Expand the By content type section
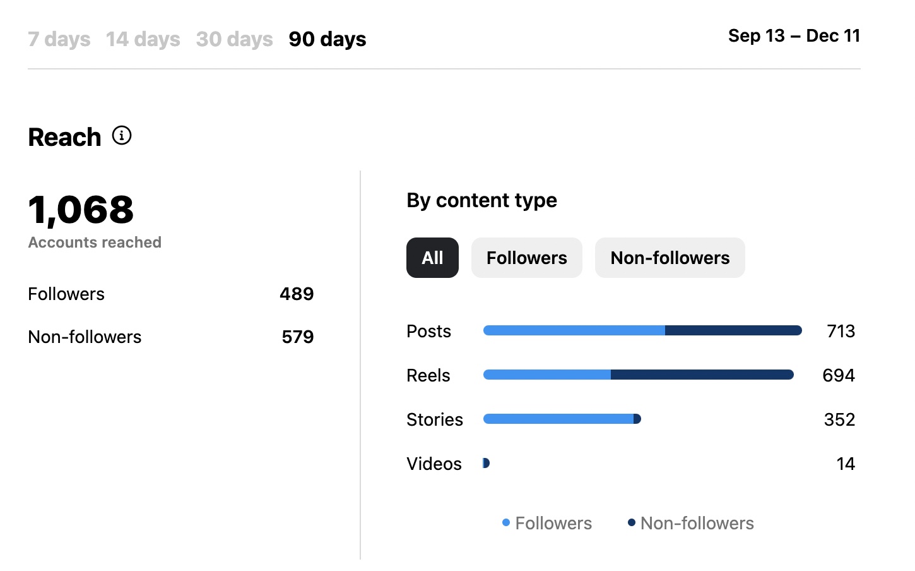Image resolution: width=915 pixels, height=571 pixels. coord(481,200)
